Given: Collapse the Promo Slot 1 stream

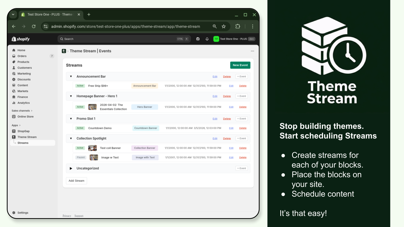Looking at the screenshot, I should (71, 119).
